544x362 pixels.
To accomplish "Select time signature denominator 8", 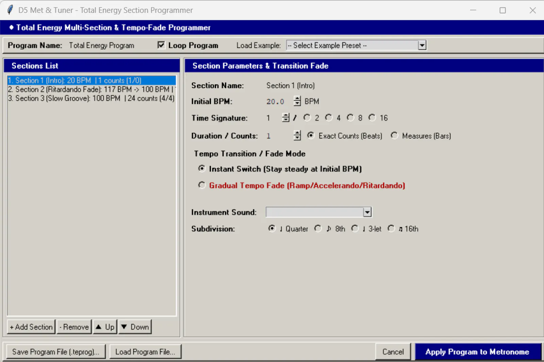I will tap(354, 118).
